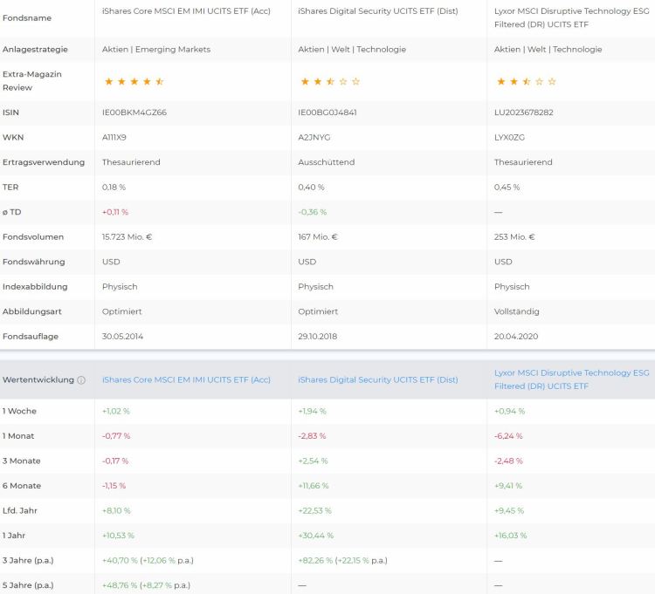The width and height of the screenshot is (655, 594).
Task: Open Lyxor MSCI Disruptive Technology link in Wertentwicklung header
Action: point(571,379)
